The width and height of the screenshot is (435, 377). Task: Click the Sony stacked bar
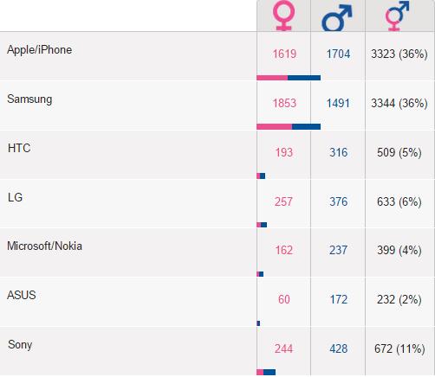(x=266, y=373)
